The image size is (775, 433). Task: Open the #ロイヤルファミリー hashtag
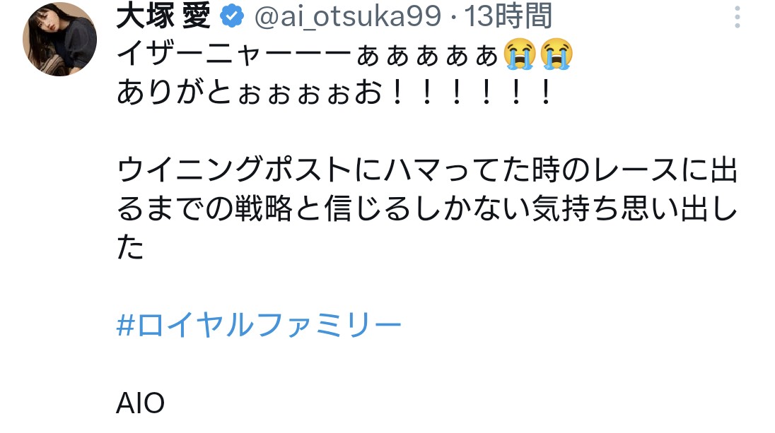pyautogui.click(x=259, y=325)
